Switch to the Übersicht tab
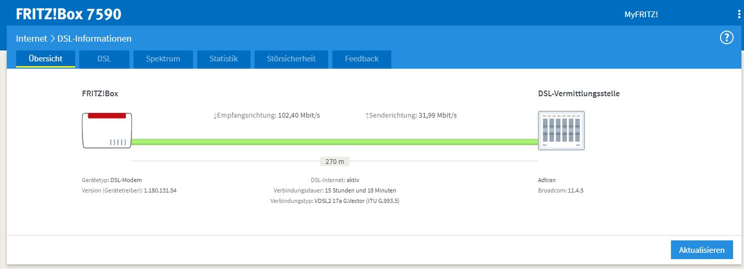The width and height of the screenshot is (744, 269). 45,59
